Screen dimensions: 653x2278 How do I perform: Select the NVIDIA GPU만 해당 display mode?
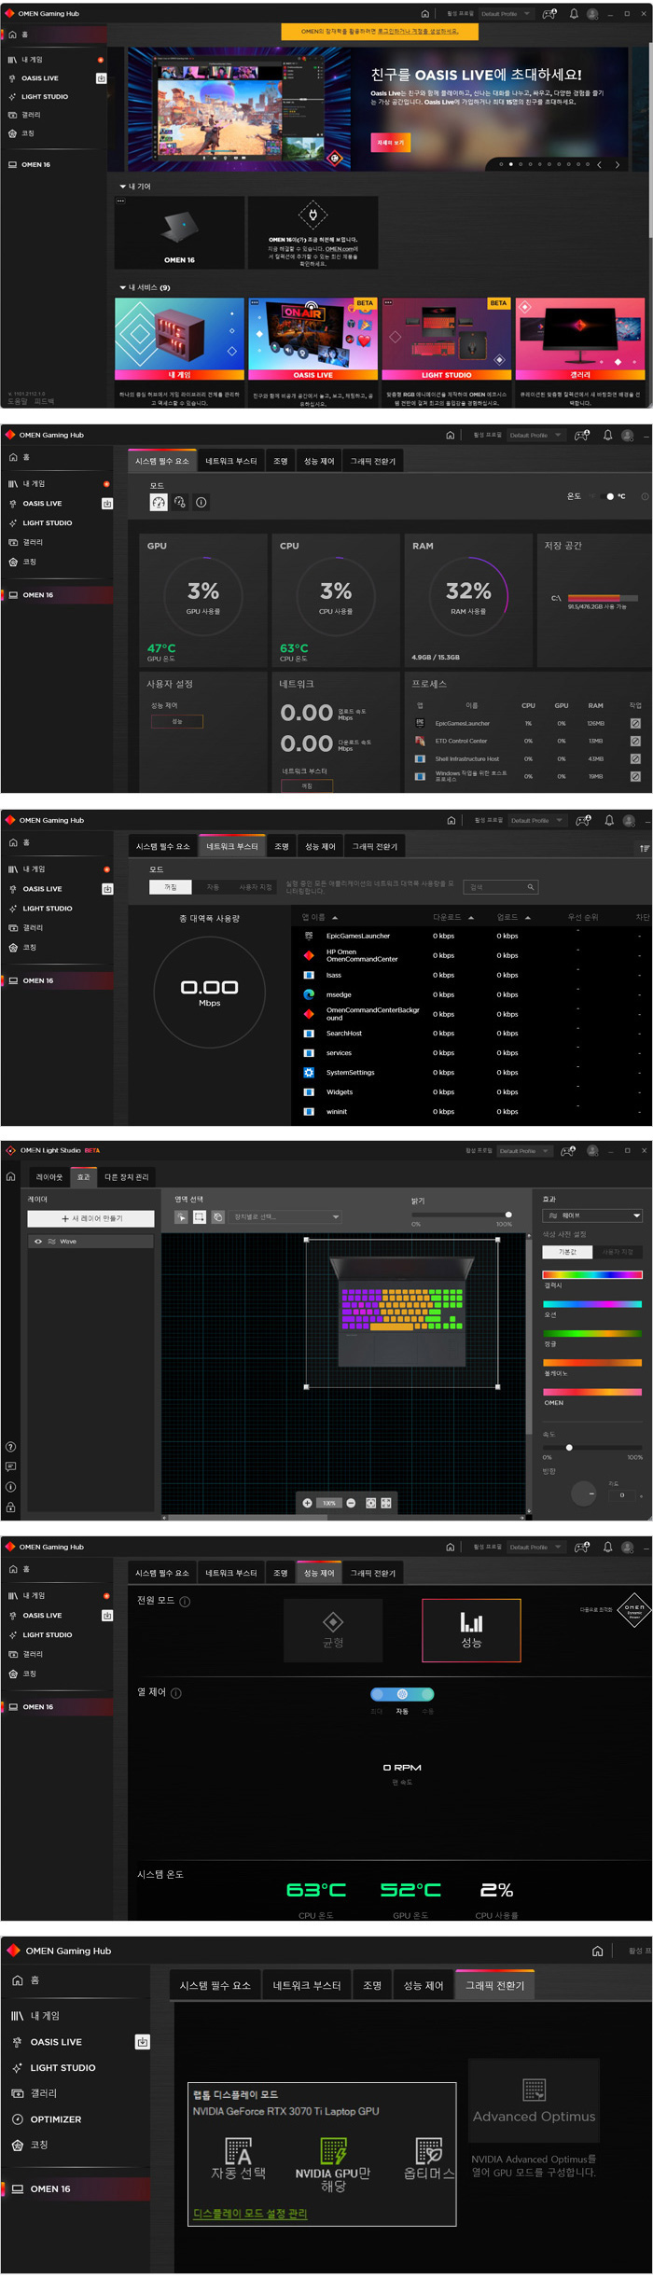click(x=333, y=2164)
